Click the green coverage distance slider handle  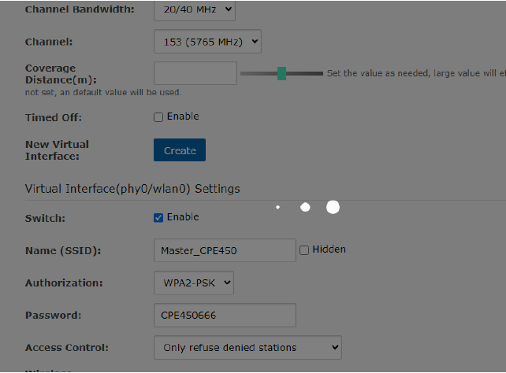coord(281,73)
